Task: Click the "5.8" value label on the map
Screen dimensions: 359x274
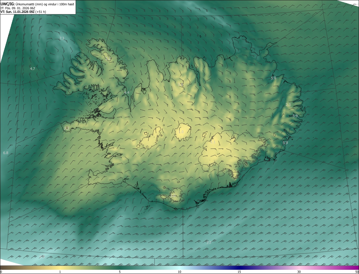Action: point(273,78)
